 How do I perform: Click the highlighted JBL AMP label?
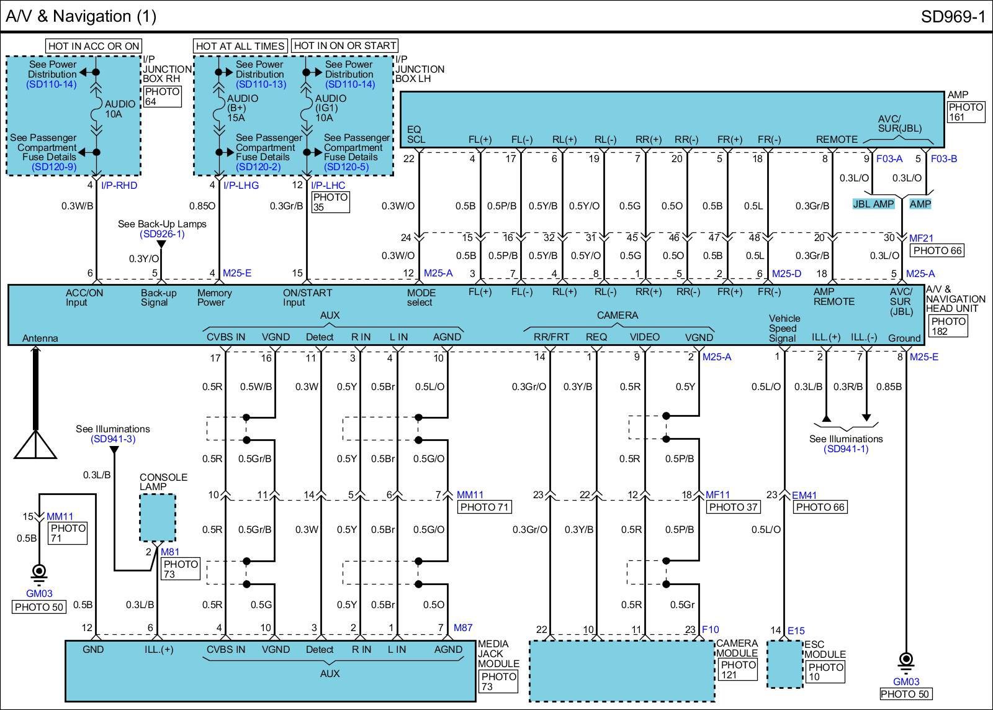873,204
